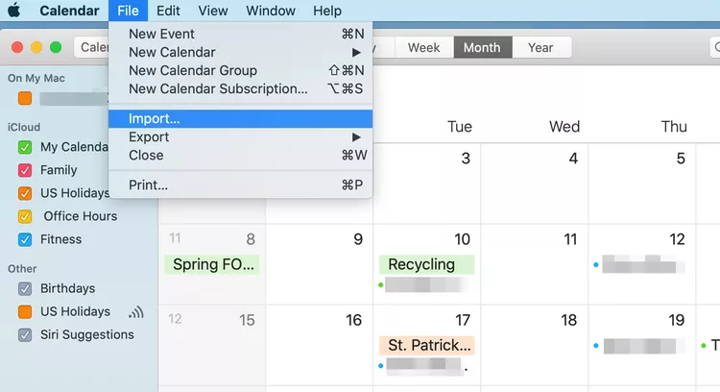Toggle the My Calendar green checkbox

(25, 147)
